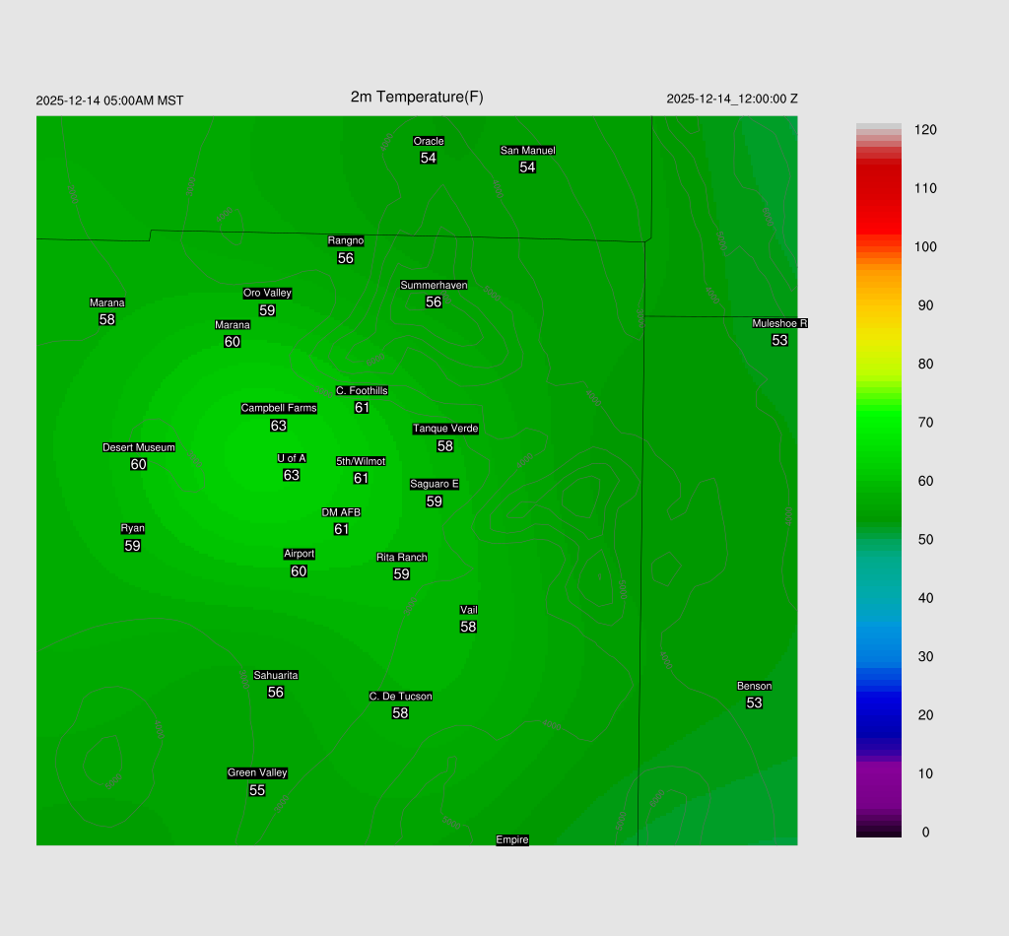Image resolution: width=1009 pixels, height=936 pixels.
Task: Click the 2m Temperature(F) map title
Action: tap(417, 97)
